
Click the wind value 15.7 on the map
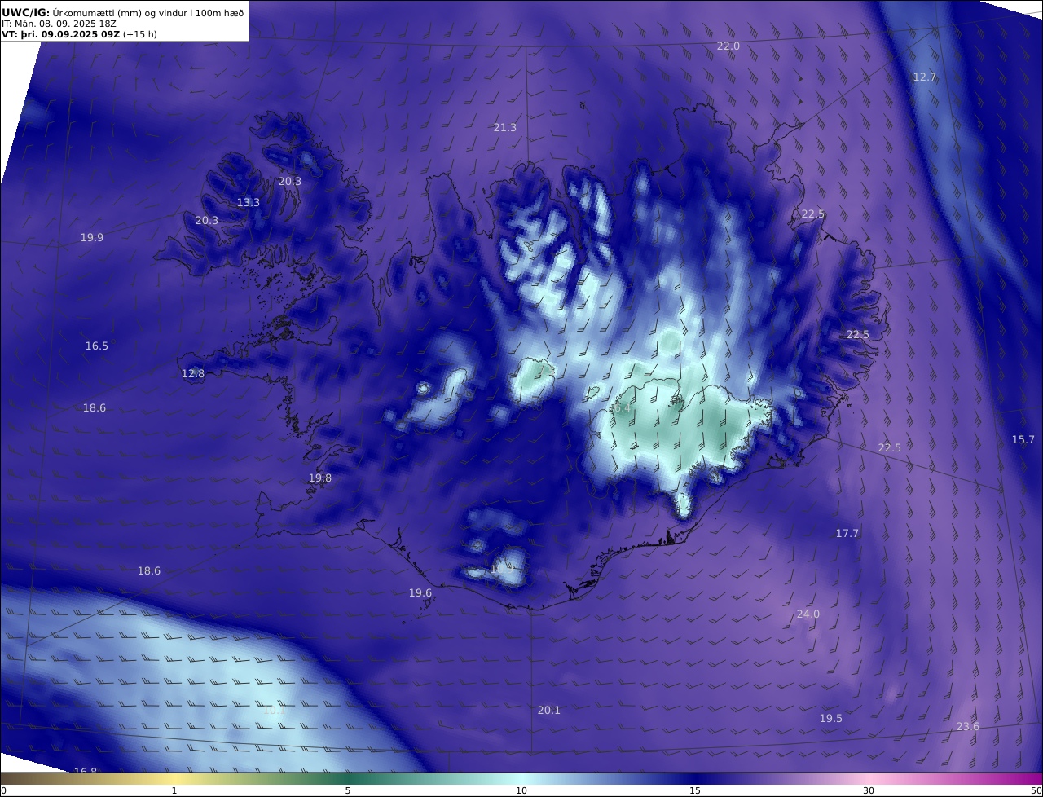(1023, 440)
